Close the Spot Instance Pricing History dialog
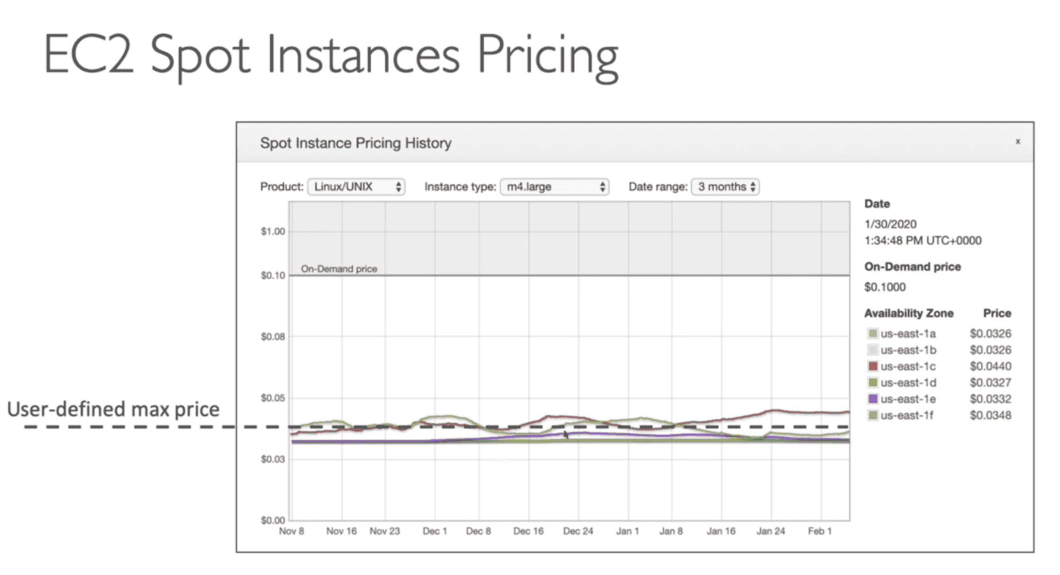The width and height of the screenshot is (1060, 575). pos(1018,142)
